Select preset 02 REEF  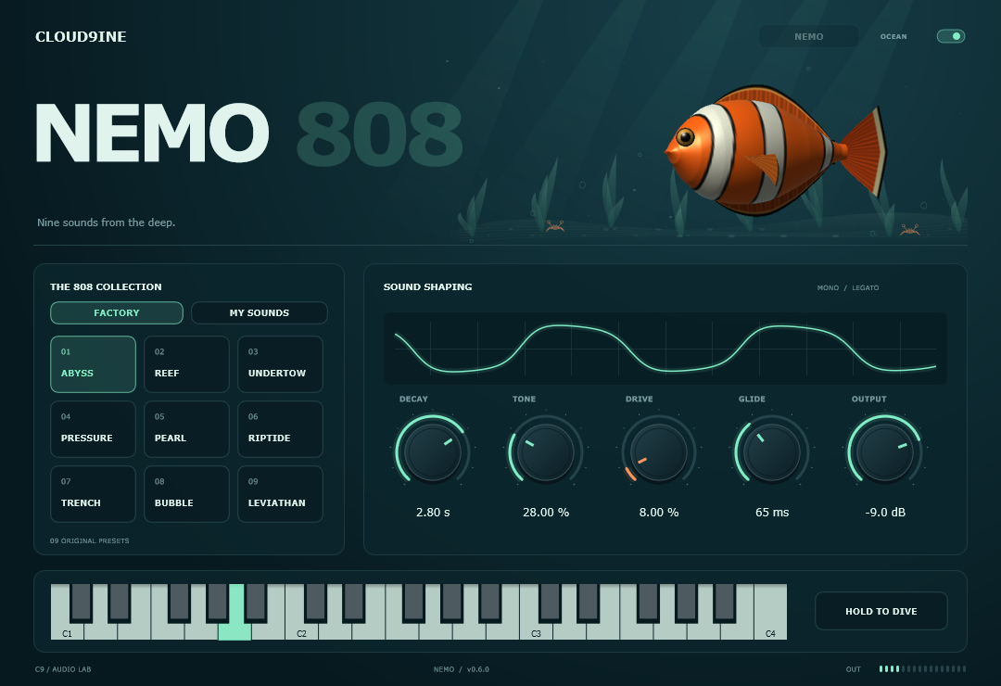tap(186, 364)
